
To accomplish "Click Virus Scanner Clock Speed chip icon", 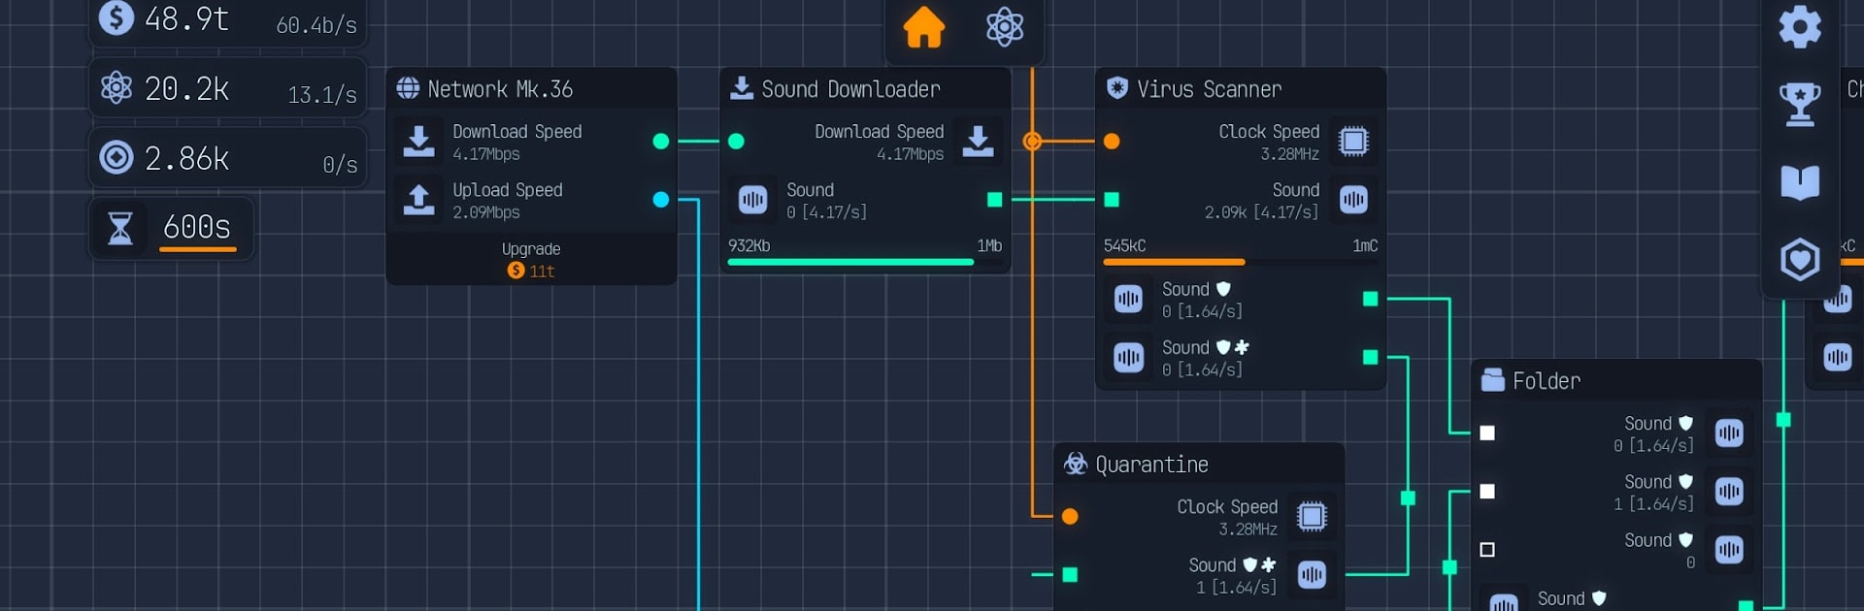I will (1352, 142).
